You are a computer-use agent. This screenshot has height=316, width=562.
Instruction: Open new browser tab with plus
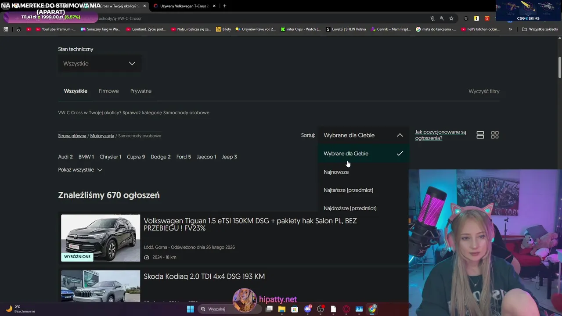tap(225, 6)
